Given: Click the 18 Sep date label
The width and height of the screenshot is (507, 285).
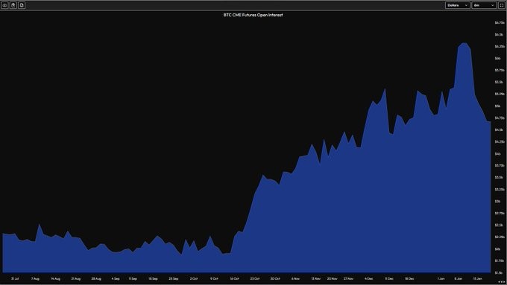Looking at the screenshot, I should [x=153, y=278].
